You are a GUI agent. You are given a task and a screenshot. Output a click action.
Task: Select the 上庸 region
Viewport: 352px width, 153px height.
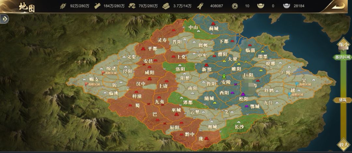click(164, 86)
